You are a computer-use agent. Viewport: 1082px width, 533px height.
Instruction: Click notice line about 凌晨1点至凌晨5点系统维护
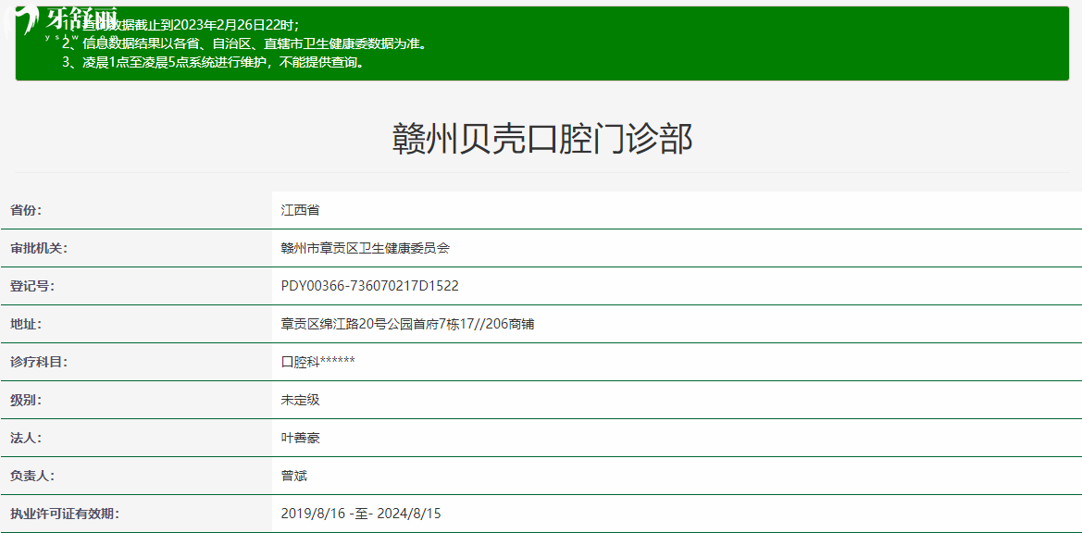pos(213,63)
